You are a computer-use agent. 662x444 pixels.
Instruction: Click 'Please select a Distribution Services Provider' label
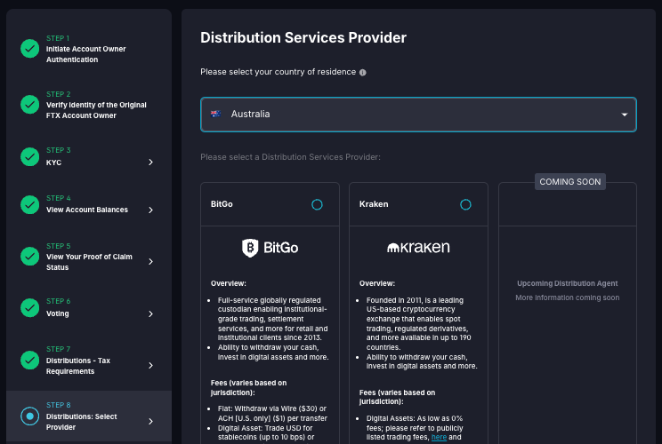click(290, 157)
